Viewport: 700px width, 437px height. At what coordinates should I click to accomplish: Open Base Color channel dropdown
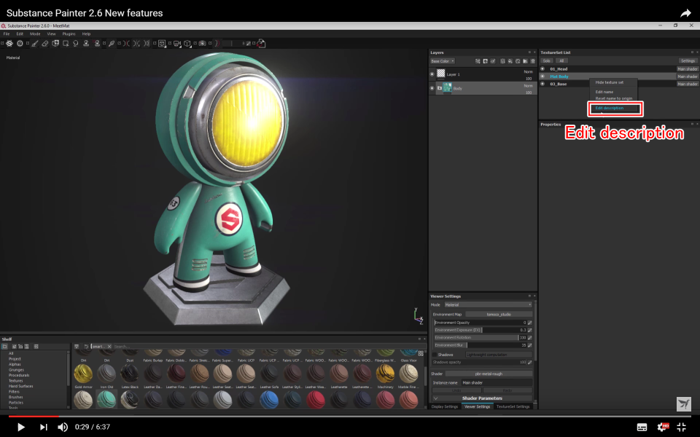(443, 61)
